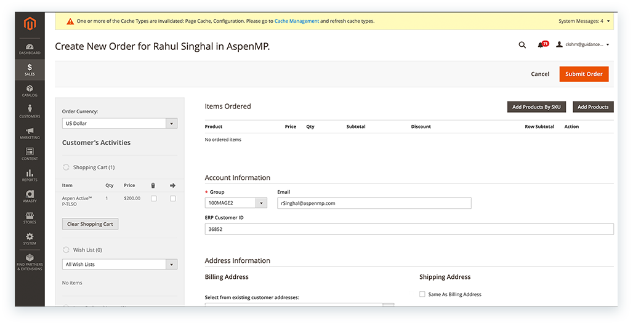Open the Stores sidebar icon
This screenshot has width=633, height=325.
click(30, 218)
